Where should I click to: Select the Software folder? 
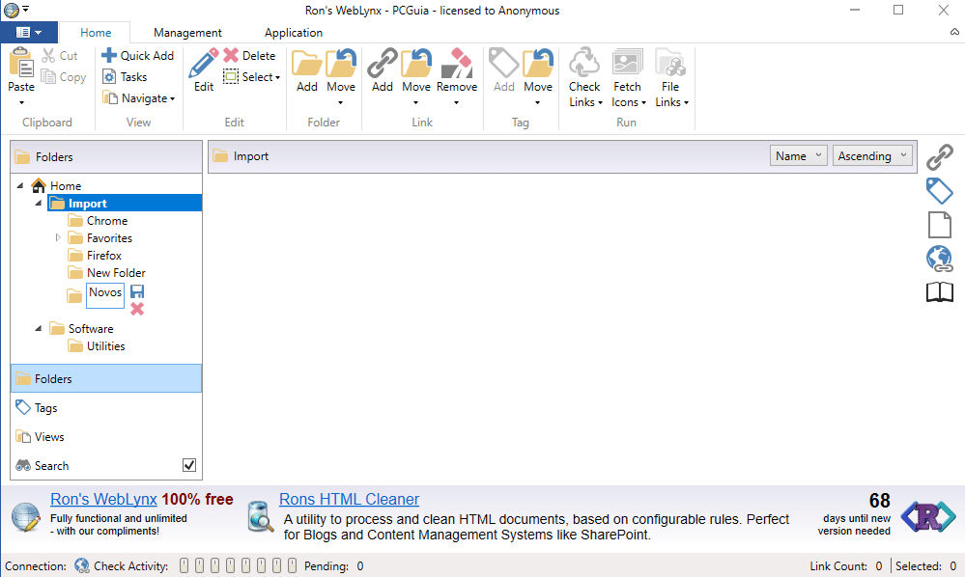(91, 329)
